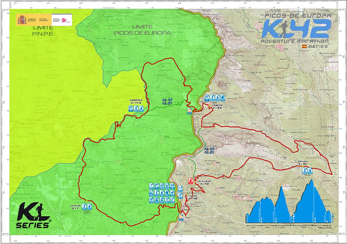Select the BUS service icon
Viewport: 347px width, 244px height.
pyautogui.click(x=167, y=186)
